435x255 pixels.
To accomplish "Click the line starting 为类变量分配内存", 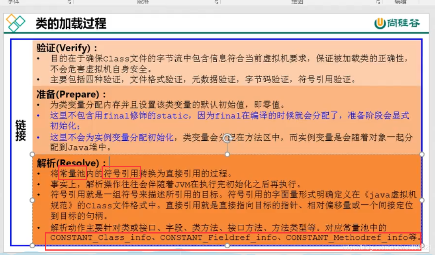I will pos(168,105).
